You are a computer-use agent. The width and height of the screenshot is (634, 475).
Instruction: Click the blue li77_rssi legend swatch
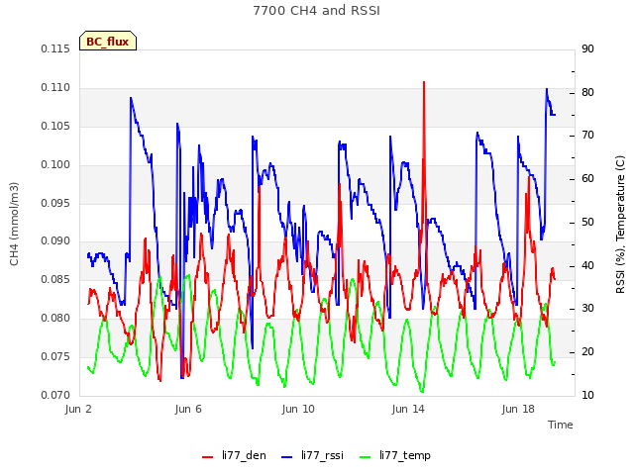(286, 457)
